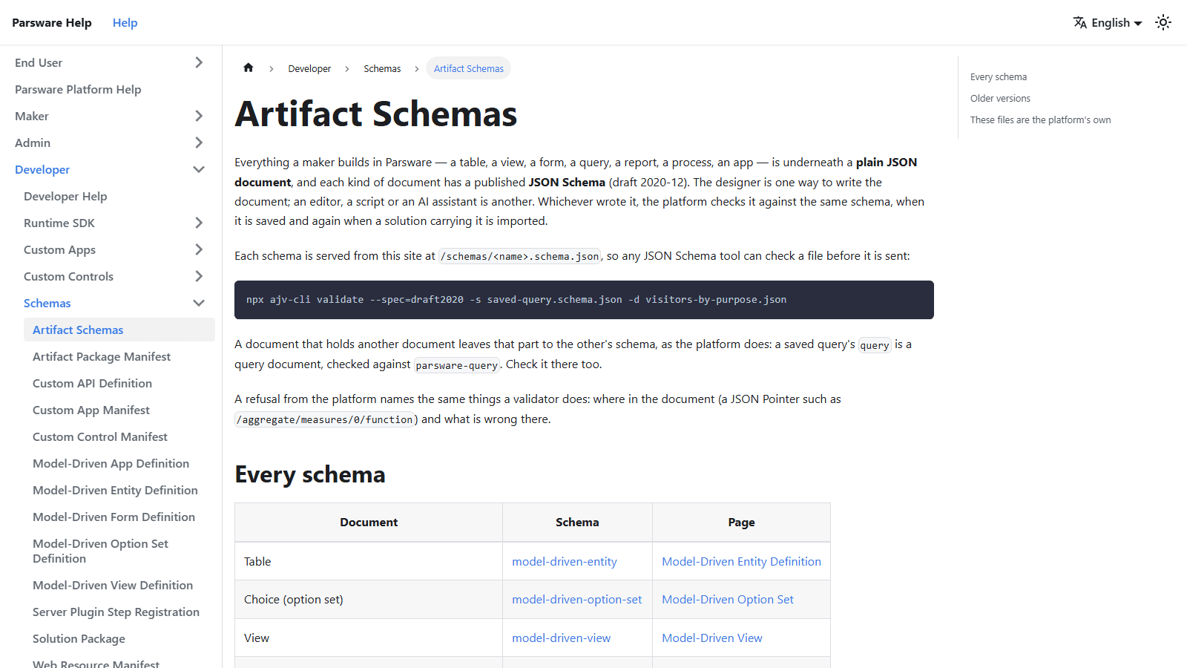
Task: Expand the Maker sidebar section
Action: click(x=199, y=116)
